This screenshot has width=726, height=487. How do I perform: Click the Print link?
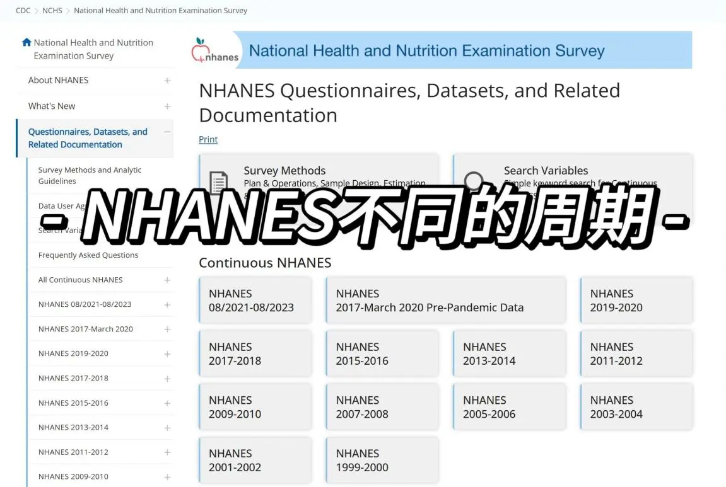tap(208, 139)
